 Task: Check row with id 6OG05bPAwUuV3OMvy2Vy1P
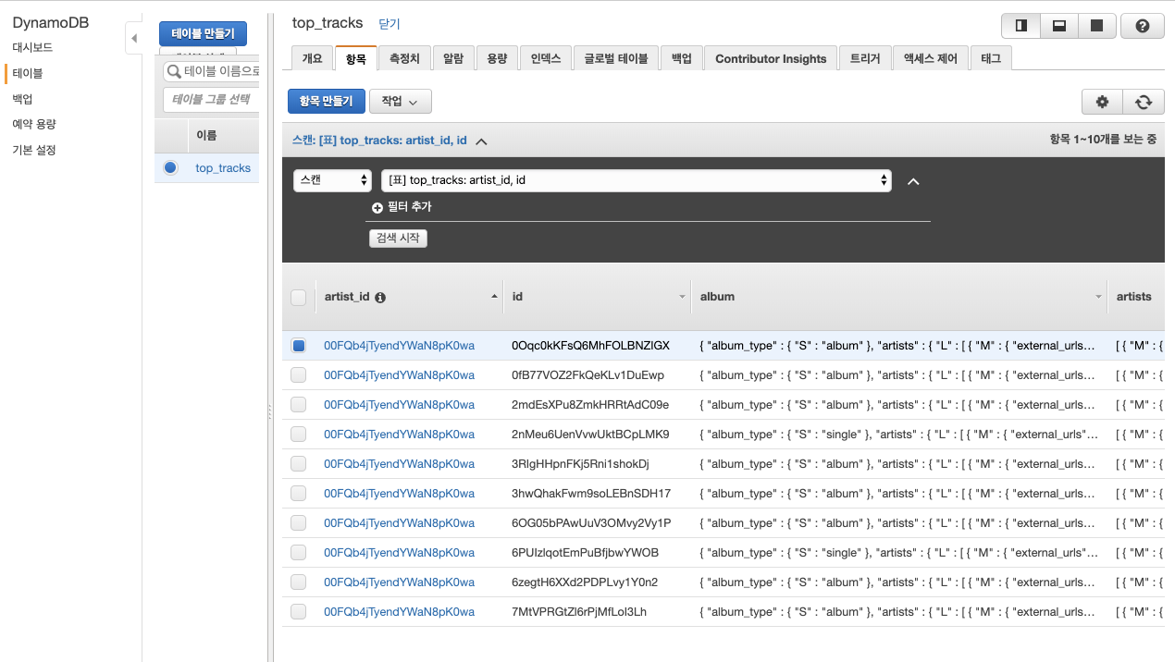298,523
